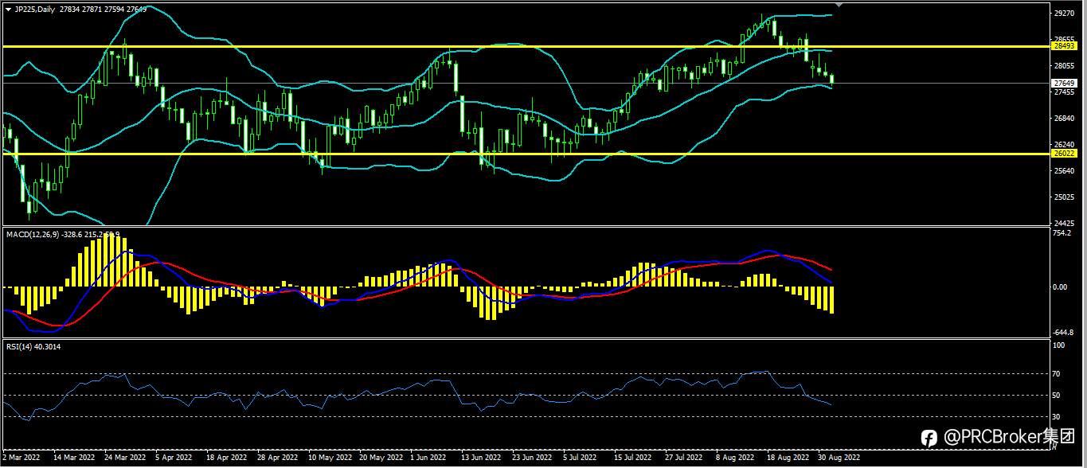Click the RSI 70 level label
Viewport: 1087px width, 468px height.
[x=1058, y=373]
